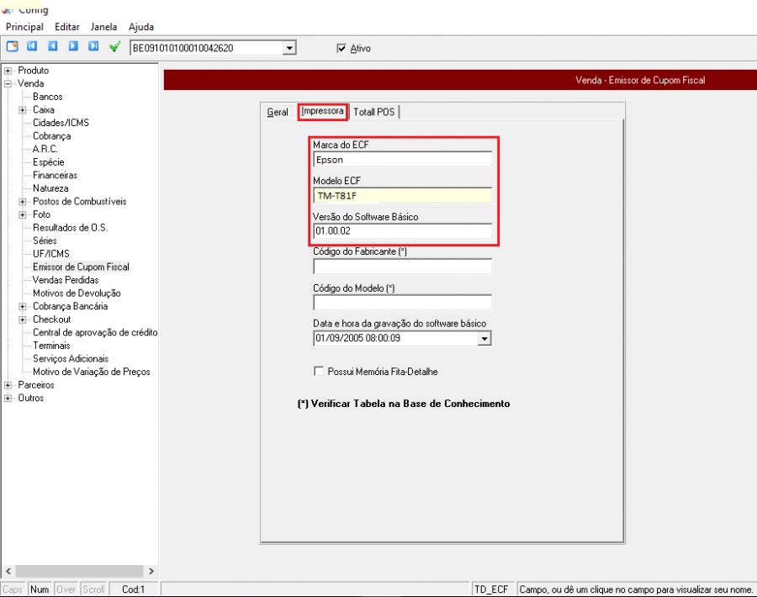Jump to the last record
Screen dimensions: 757x597
93,47
